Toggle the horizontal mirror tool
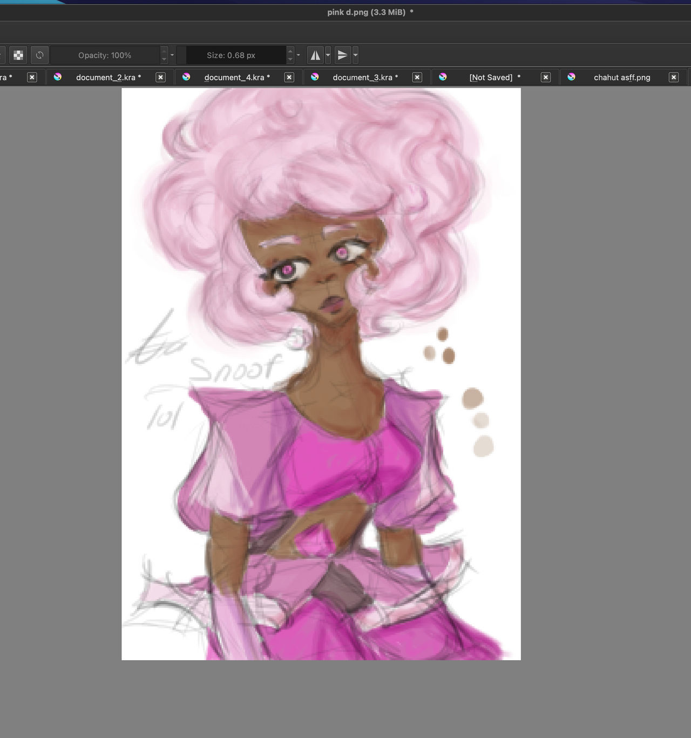This screenshot has width=691, height=738. coord(315,55)
